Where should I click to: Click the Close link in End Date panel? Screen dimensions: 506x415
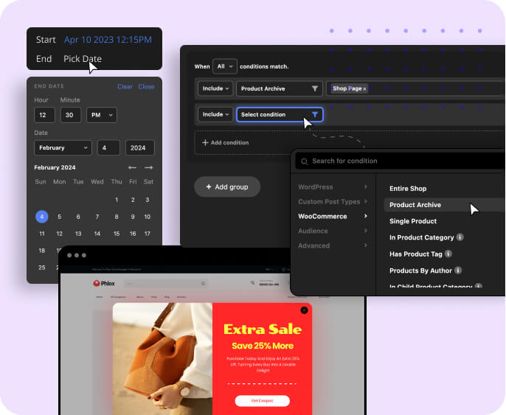[x=146, y=86]
